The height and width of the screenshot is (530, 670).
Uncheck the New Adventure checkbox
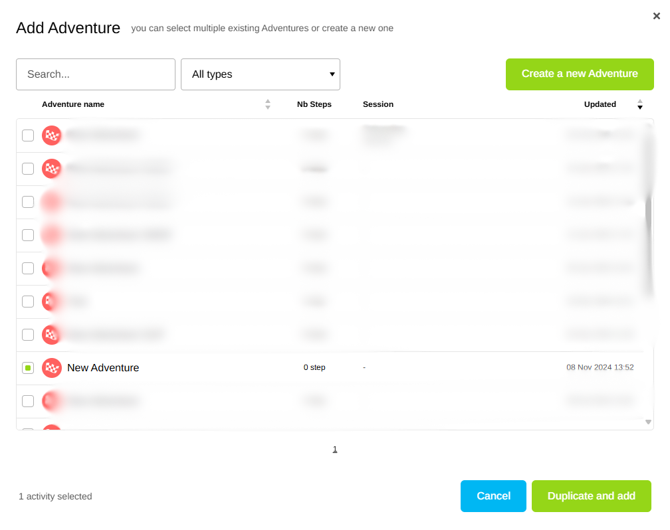pos(28,368)
